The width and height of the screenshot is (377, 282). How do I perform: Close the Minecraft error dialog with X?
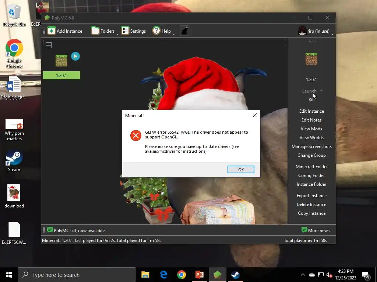point(255,115)
